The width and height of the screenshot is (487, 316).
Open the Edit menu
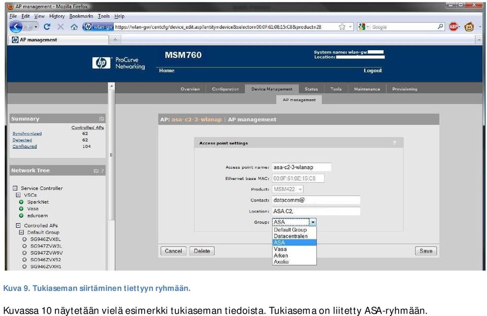pos(25,16)
